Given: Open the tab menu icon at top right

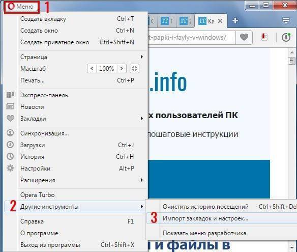Looking at the screenshot, I should pos(286,20).
